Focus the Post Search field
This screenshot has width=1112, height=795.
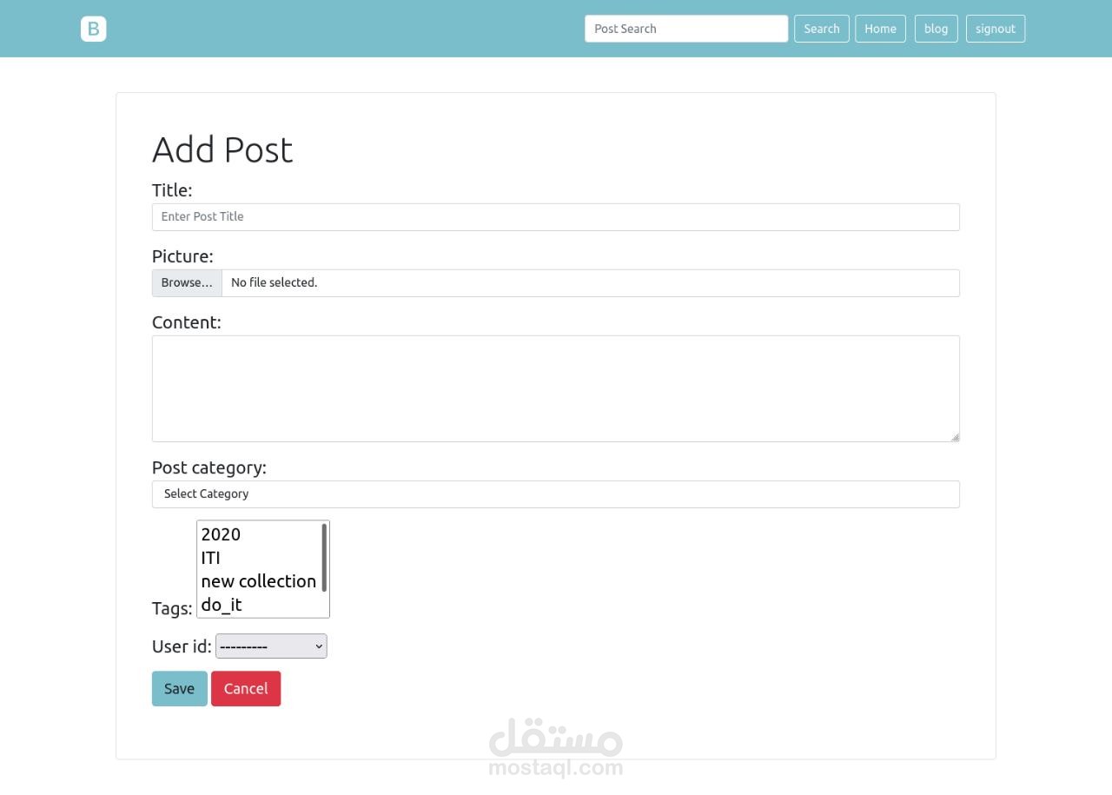[686, 29]
